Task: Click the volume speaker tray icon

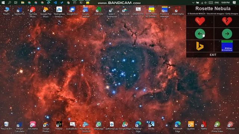Action: [206, 3]
